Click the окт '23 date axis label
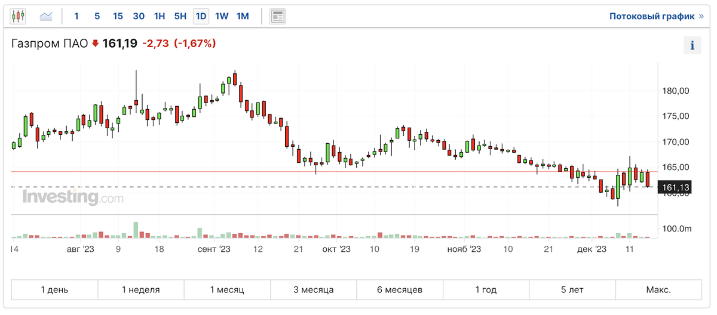717x315 pixels. point(336,249)
